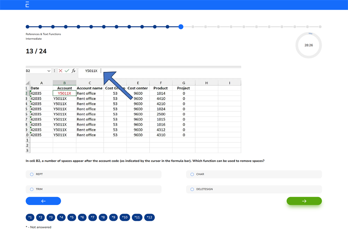The width and height of the screenshot is (348, 246).
Task: Open the timer showing 28:26
Action: coord(309,45)
